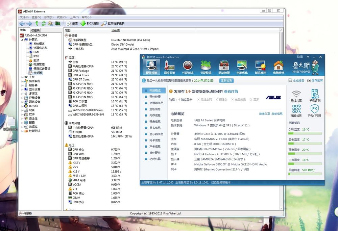Click the 报告 report toolbar button
Image resolution: width=338 pixels, height=231 pixels.
tap(72, 23)
